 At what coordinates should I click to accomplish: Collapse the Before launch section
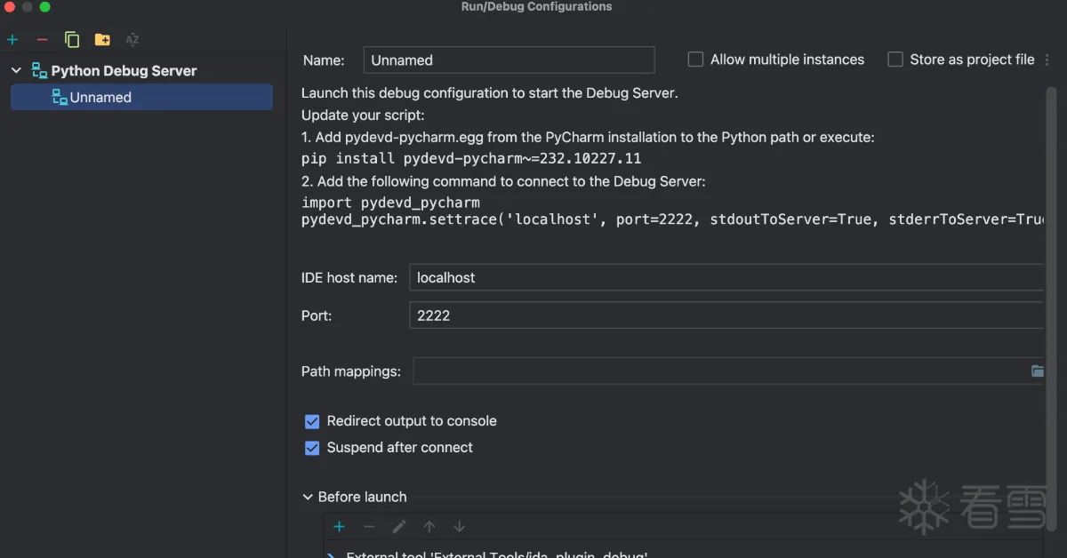308,497
